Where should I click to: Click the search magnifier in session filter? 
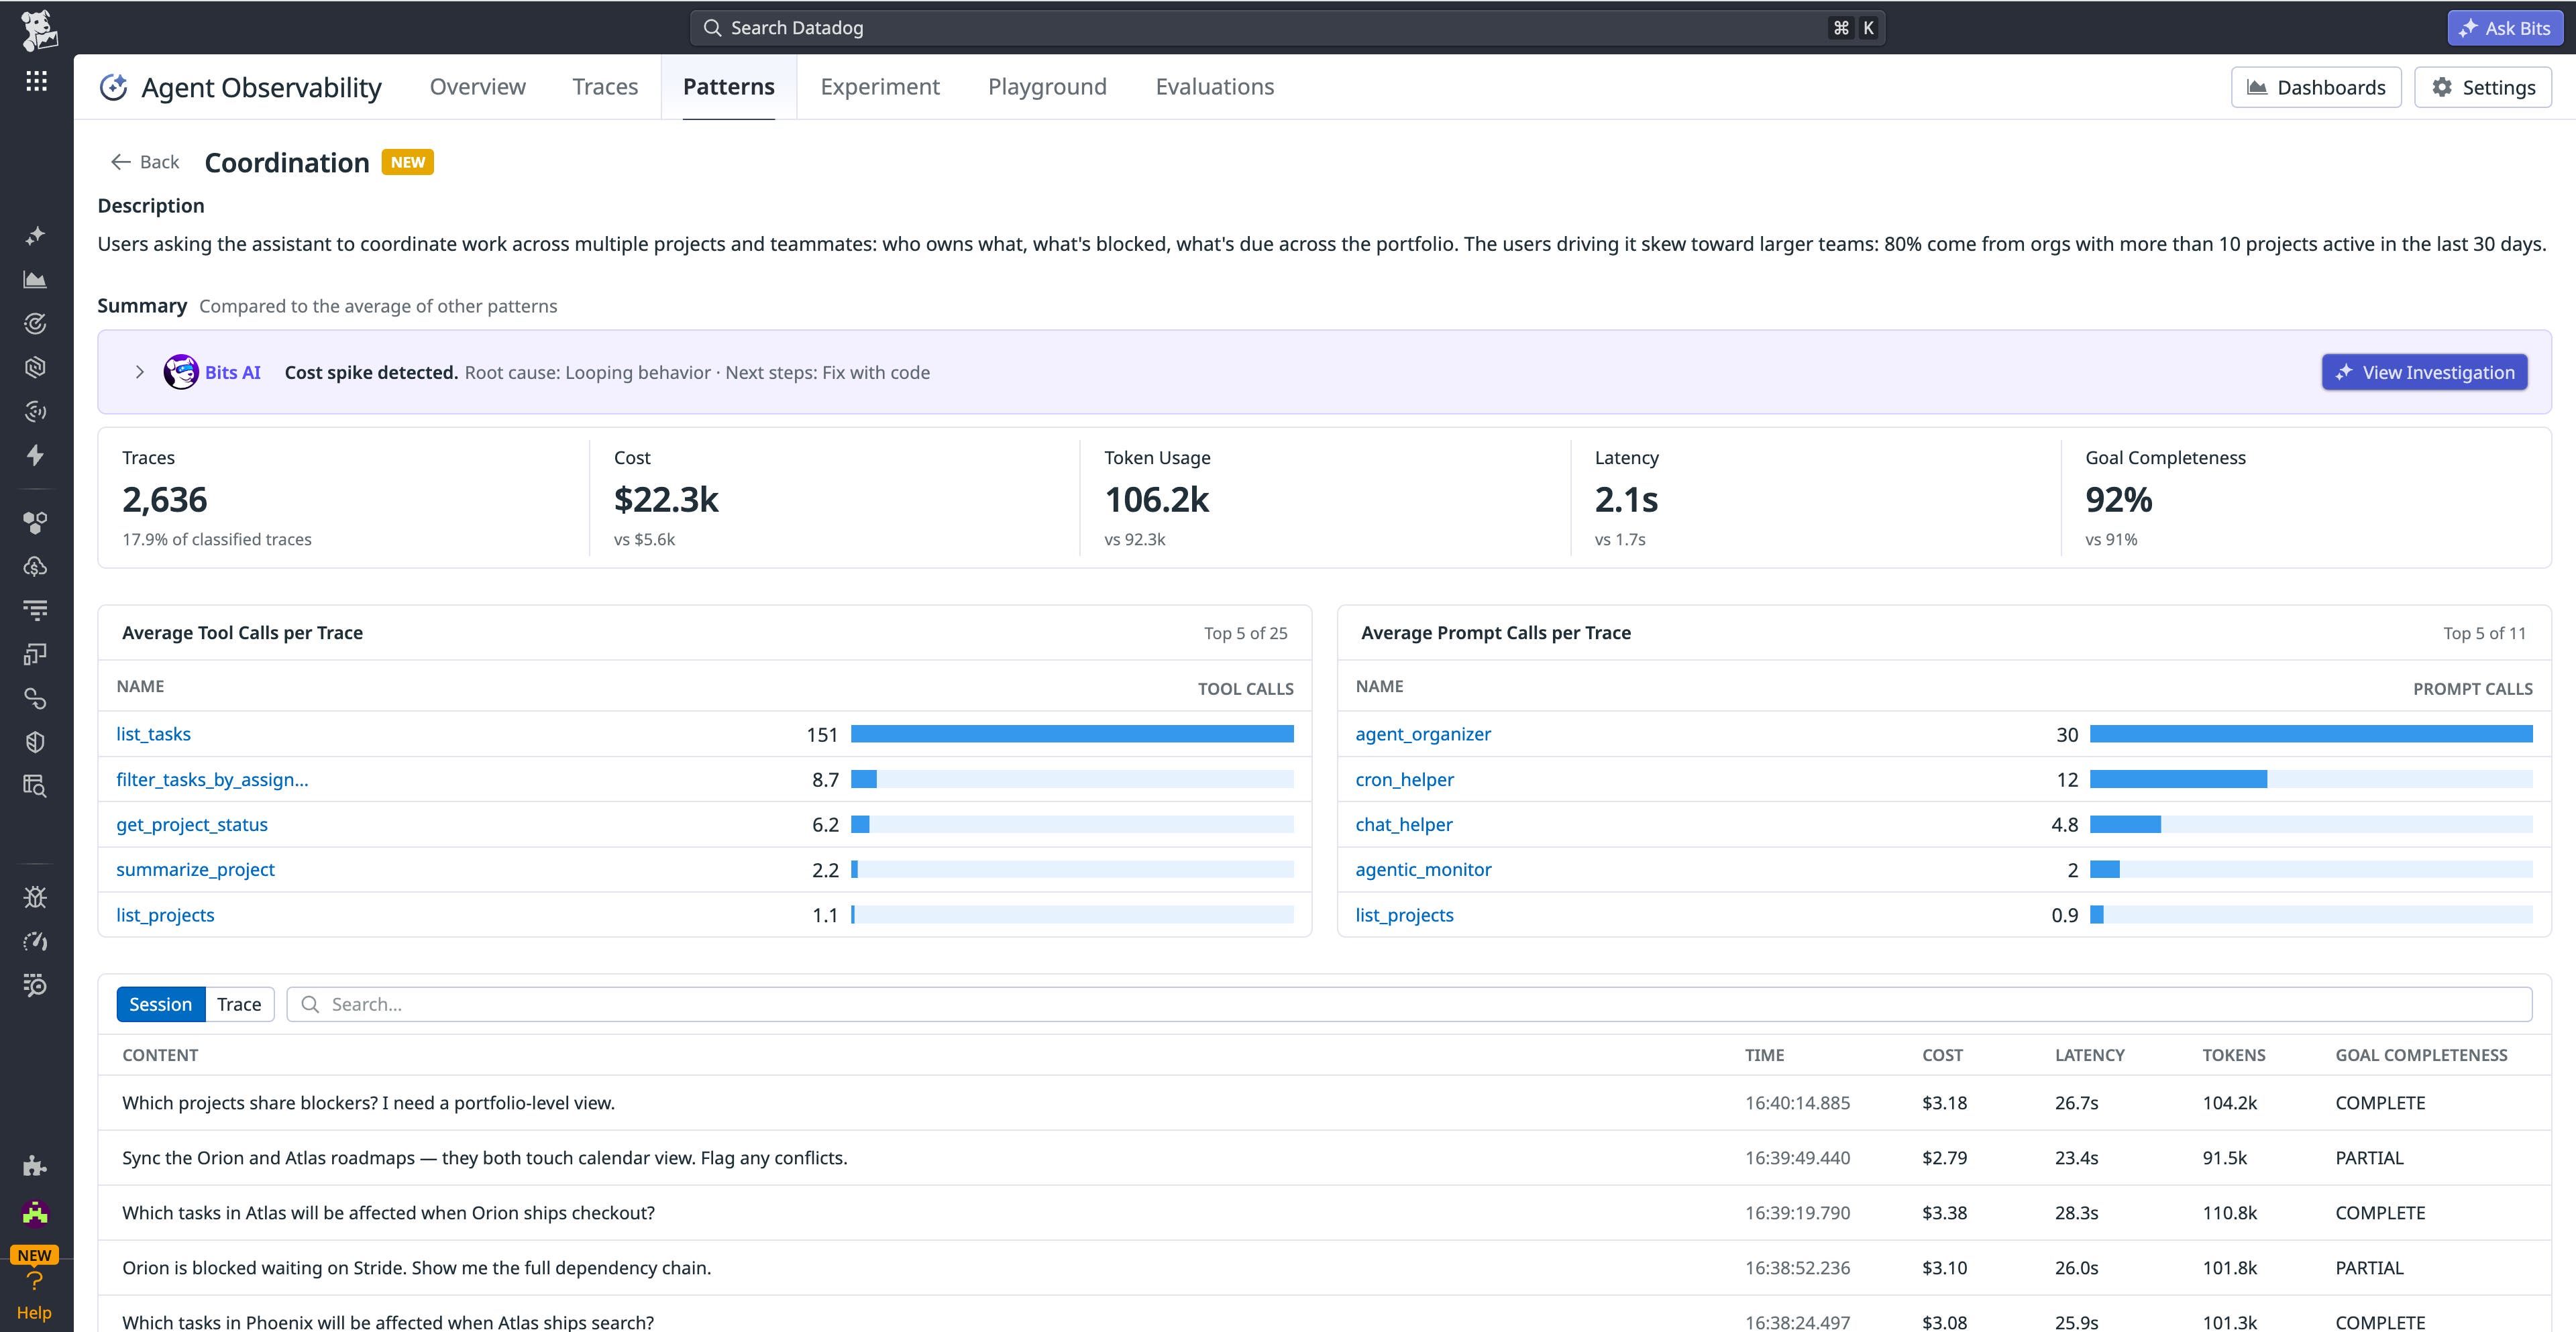pos(310,1004)
